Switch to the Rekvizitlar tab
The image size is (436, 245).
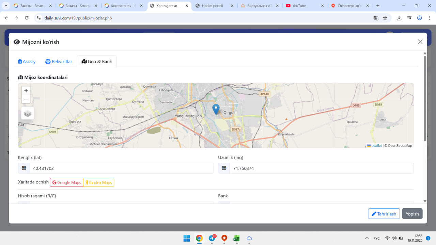click(x=59, y=62)
